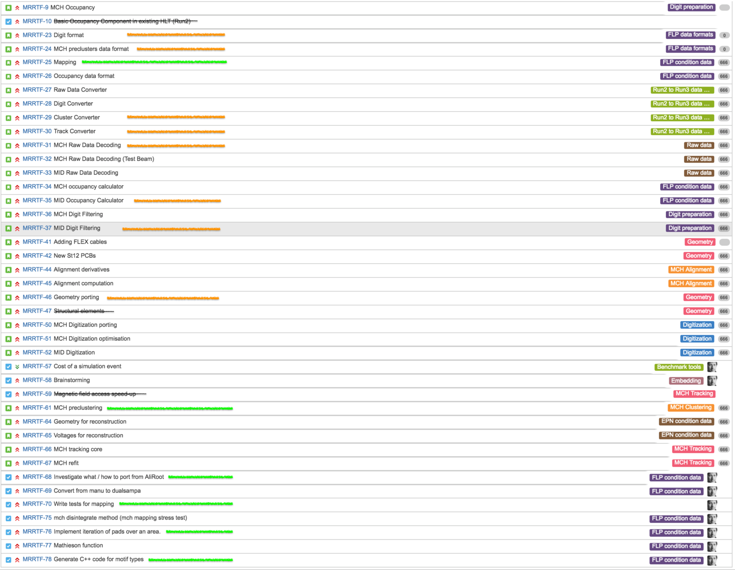Image resolution: width=735 pixels, height=570 pixels.
Task: Click green story icon for MRRTF-46
Action: pos(8,298)
